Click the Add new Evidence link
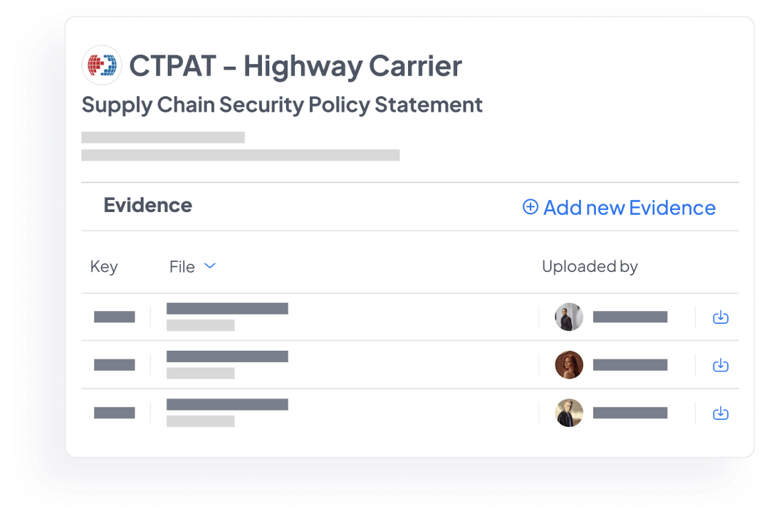Screen dimensions: 769x521 point(629,207)
